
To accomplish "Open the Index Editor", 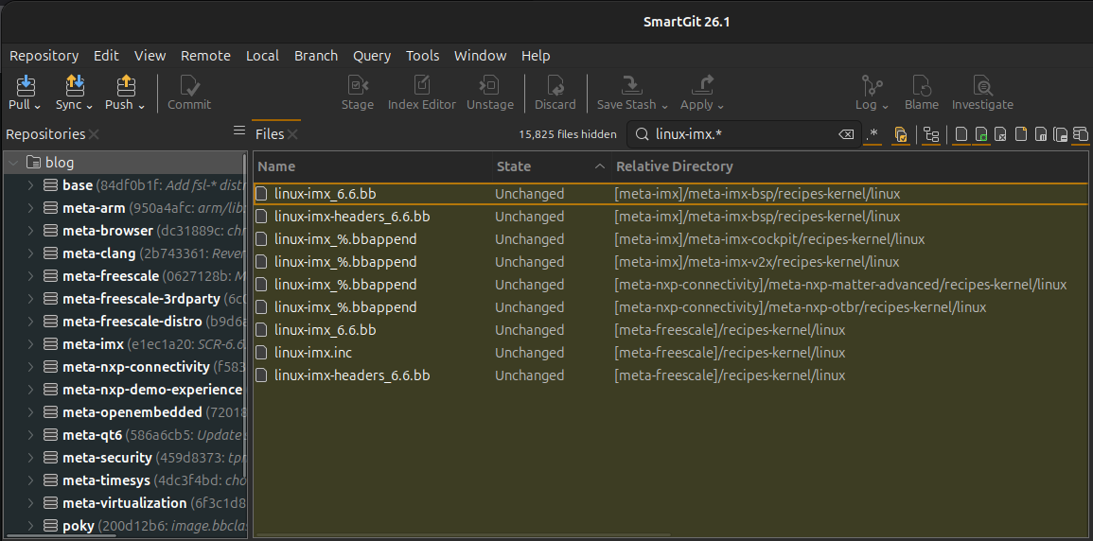I will pyautogui.click(x=422, y=93).
